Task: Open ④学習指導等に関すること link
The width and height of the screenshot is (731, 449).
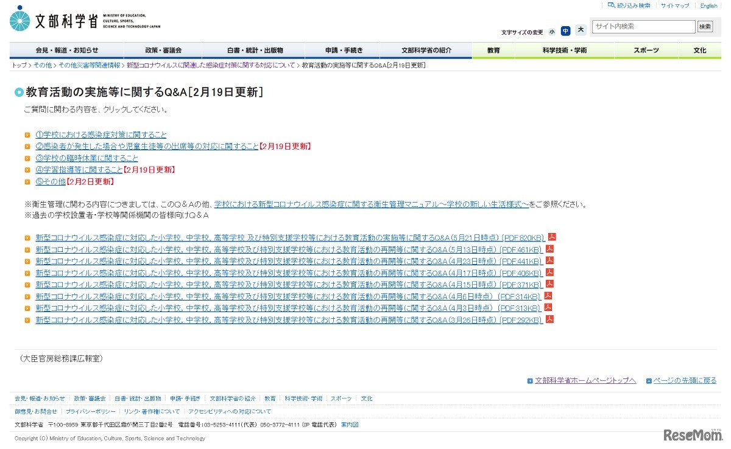Action: 79,170
